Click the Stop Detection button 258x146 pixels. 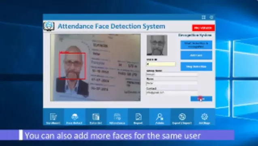(196, 67)
